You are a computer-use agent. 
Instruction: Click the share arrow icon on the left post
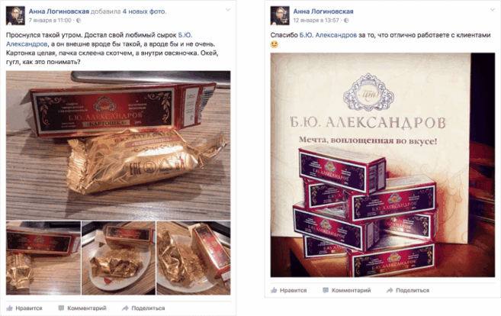pyautogui.click(x=125, y=308)
